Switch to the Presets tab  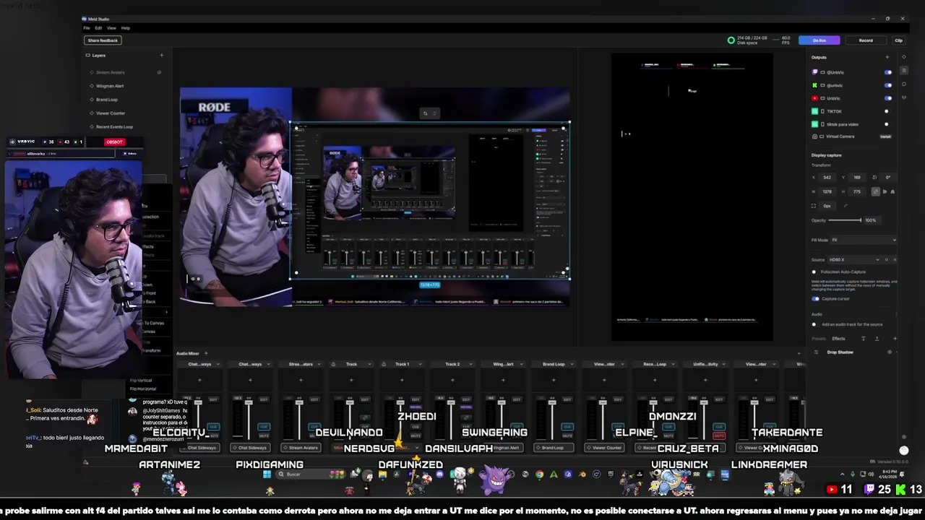click(818, 338)
